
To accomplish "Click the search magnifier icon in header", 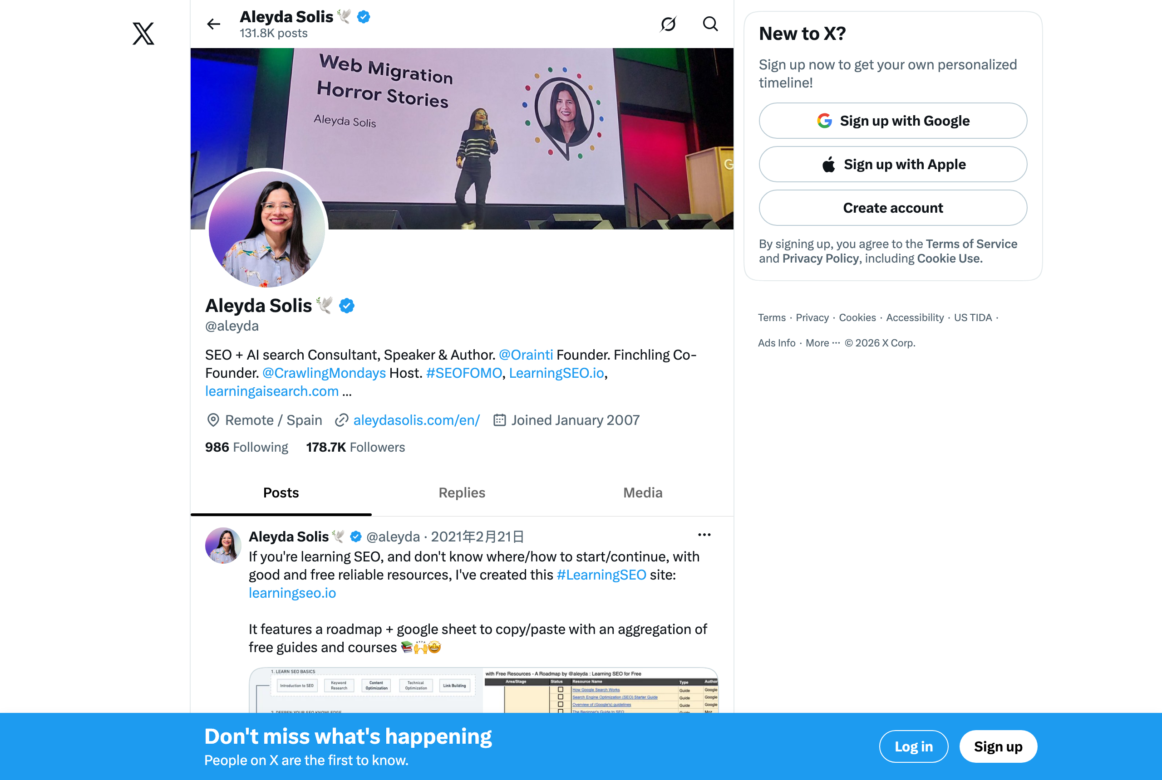I will 710,24.
